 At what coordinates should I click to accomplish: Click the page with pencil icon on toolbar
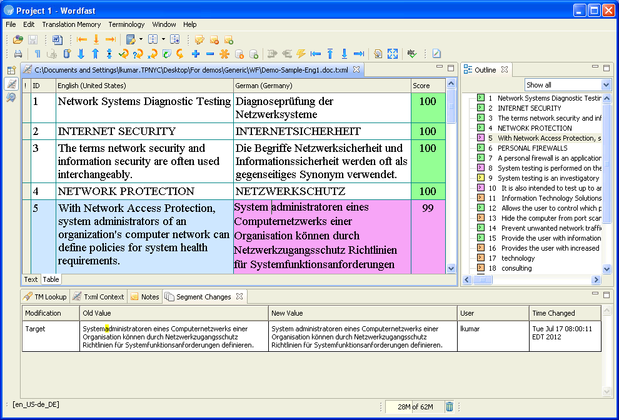pyautogui.click(x=436, y=54)
